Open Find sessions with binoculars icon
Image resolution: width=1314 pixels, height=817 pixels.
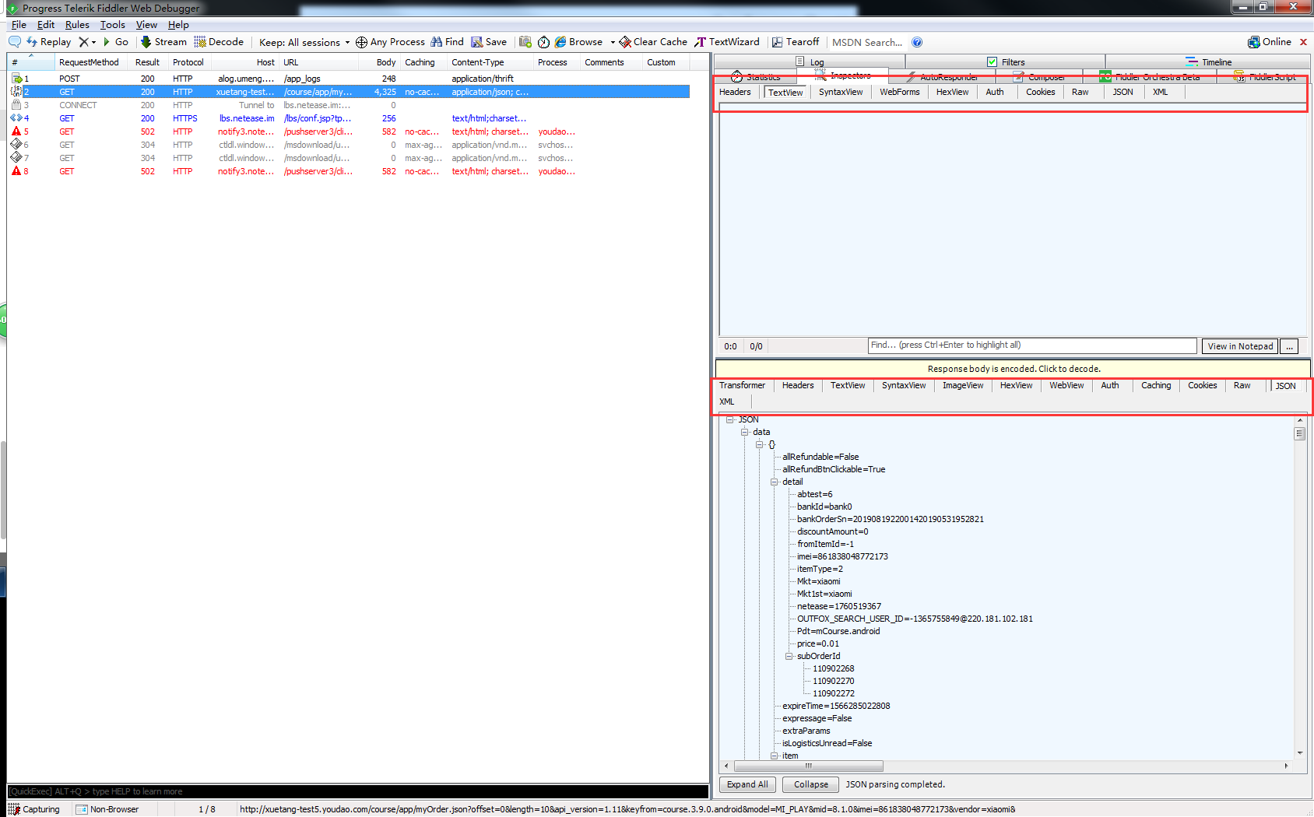(447, 42)
